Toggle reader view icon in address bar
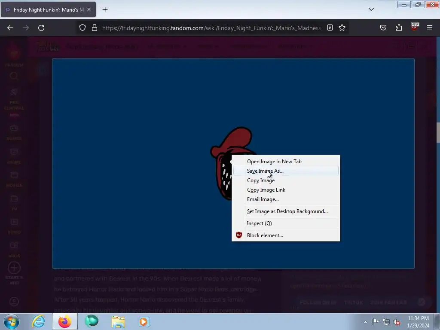440x330 pixels. click(x=330, y=28)
